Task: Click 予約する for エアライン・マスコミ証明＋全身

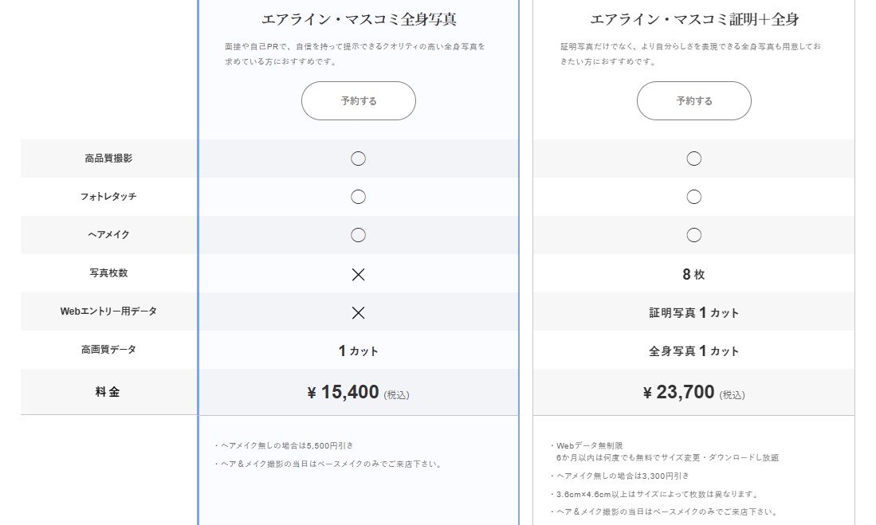Action: [693, 100]
